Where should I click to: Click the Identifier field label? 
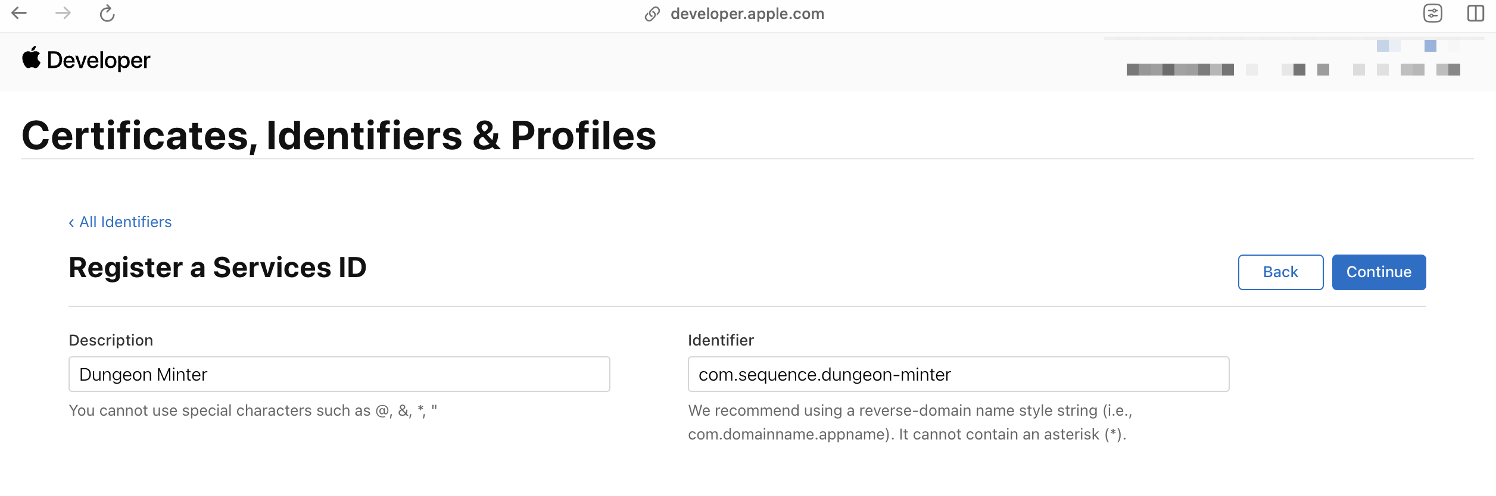pos(721,340)
